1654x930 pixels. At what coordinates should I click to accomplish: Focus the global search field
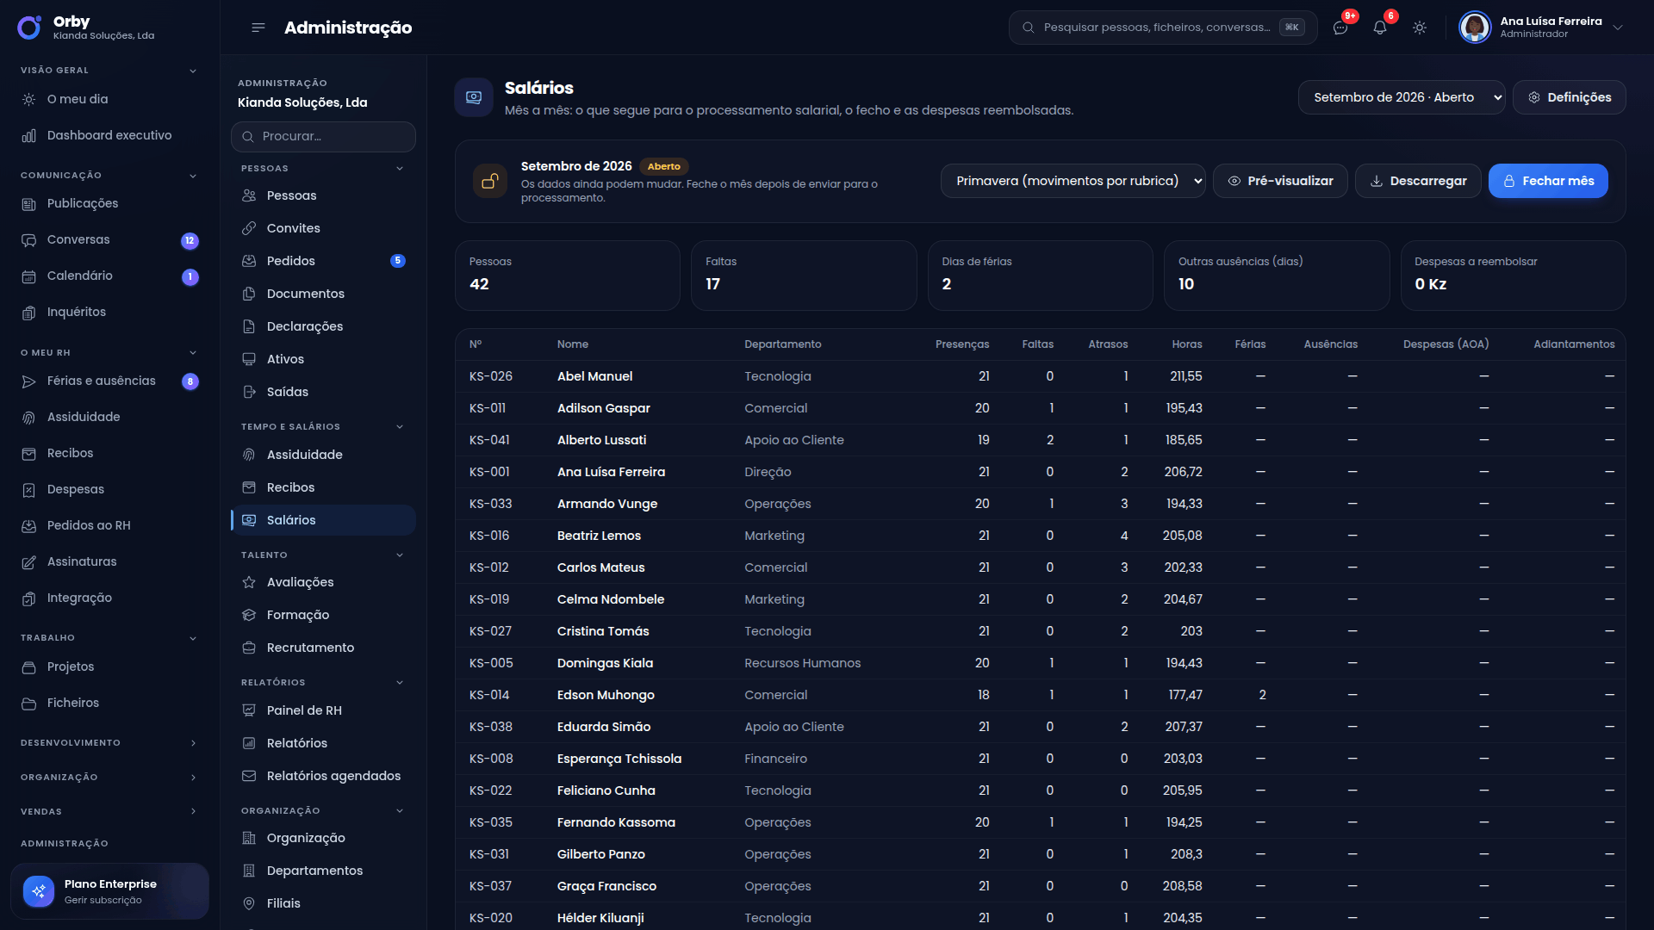[x=1162, y=28]
